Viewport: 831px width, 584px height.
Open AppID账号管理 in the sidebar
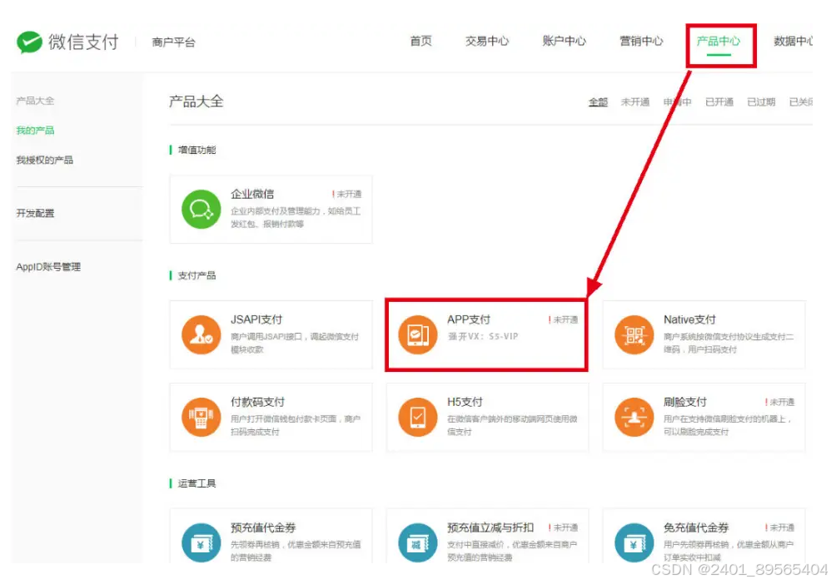pos(48,267)
